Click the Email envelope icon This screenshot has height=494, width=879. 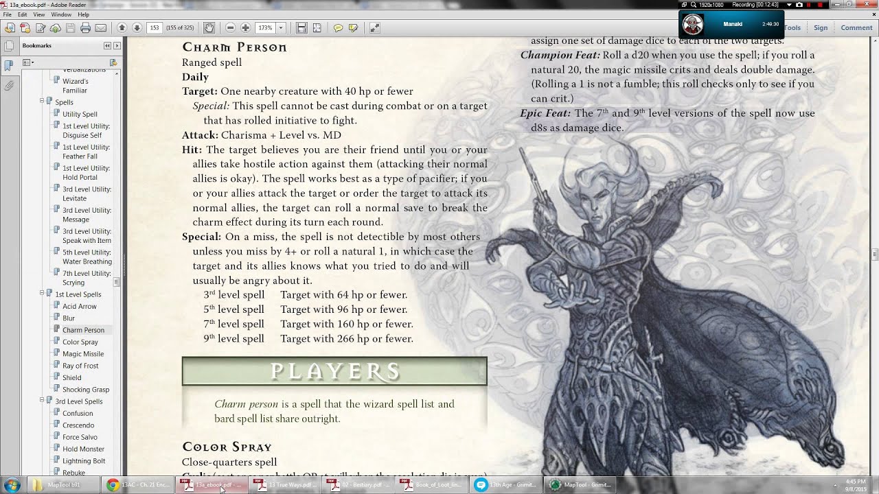pyautogui.click(x=100, y=28)
